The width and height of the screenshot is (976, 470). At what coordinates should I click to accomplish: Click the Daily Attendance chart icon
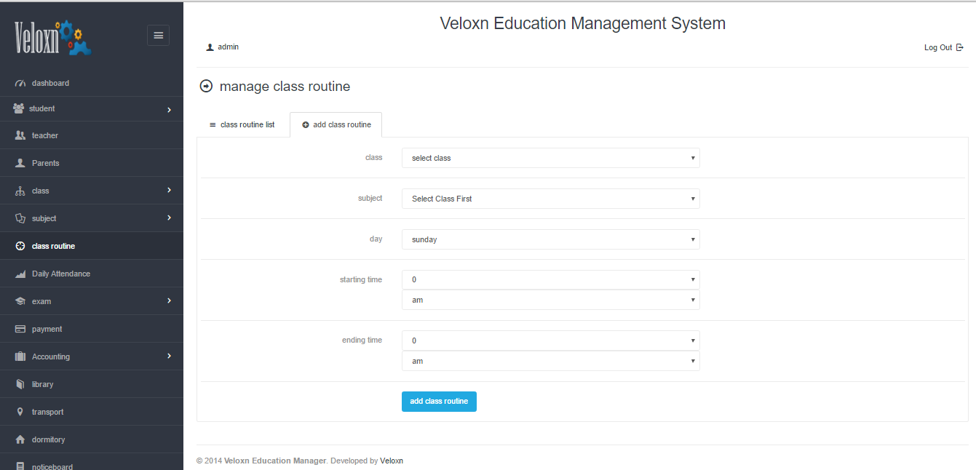click(x=20, y=274)
